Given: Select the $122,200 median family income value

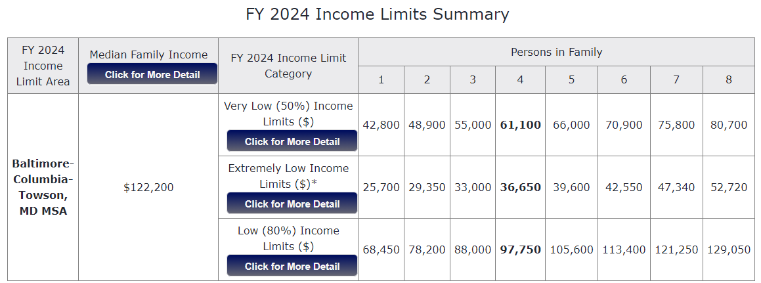Looking at the screenshot, I should click(x=148, y=187).
